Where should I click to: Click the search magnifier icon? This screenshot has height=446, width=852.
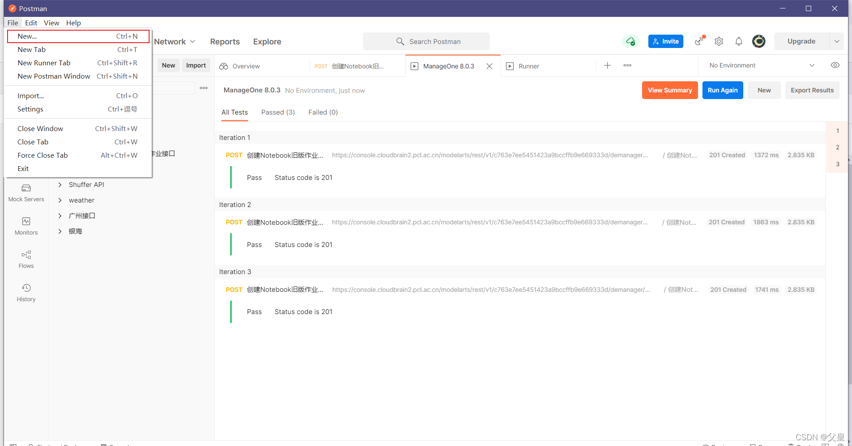pos(400,41)
